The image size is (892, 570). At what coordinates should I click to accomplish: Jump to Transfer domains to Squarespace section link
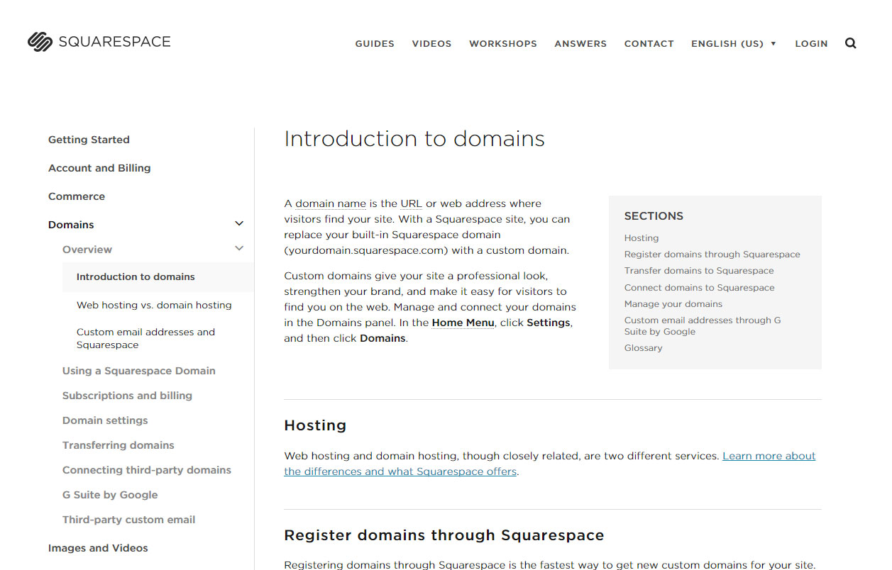pyautogui.click(x=699, y=271)
